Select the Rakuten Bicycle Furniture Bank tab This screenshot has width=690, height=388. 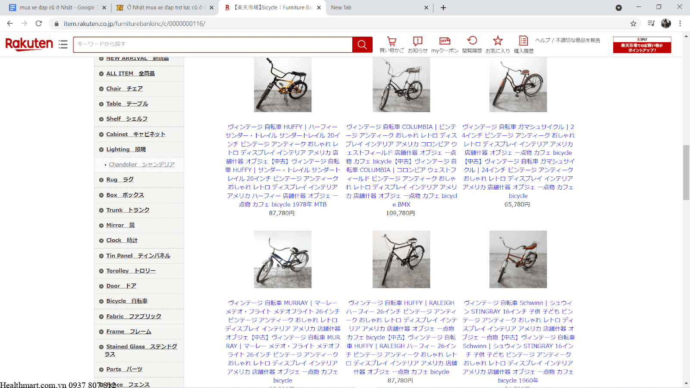click(x=273, y=7)
